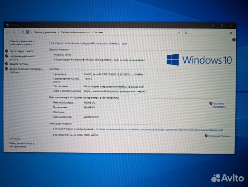Select Панель управления breadcrumb

(45, 32)
